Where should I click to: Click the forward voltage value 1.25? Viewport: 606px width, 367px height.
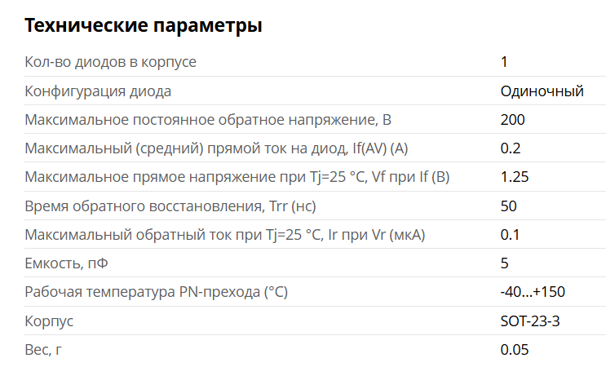coord(514,177)
